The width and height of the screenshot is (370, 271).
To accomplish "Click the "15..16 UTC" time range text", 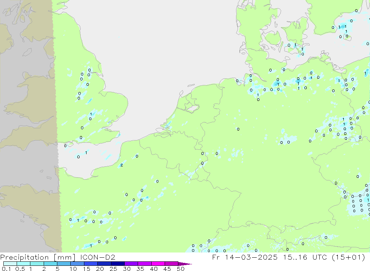I will pyautogui.click(x=318, y=257).
